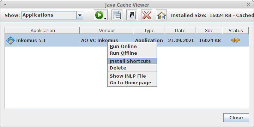Click the Size column header
The width and height of the screenshot is (254, 127).
click(209, 30)
